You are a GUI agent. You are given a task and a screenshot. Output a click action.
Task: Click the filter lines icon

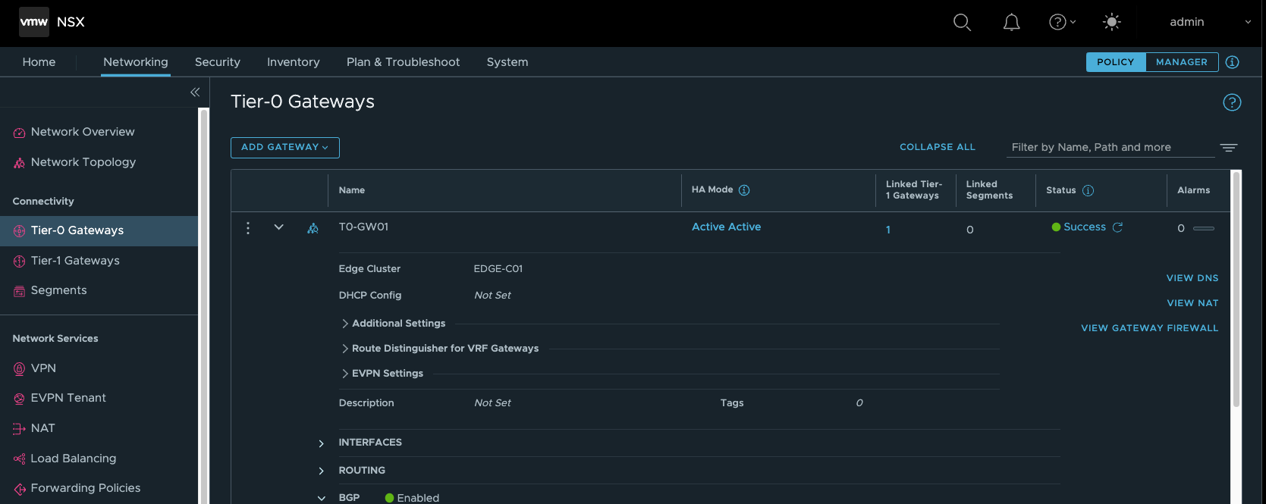coord(1229,147)
